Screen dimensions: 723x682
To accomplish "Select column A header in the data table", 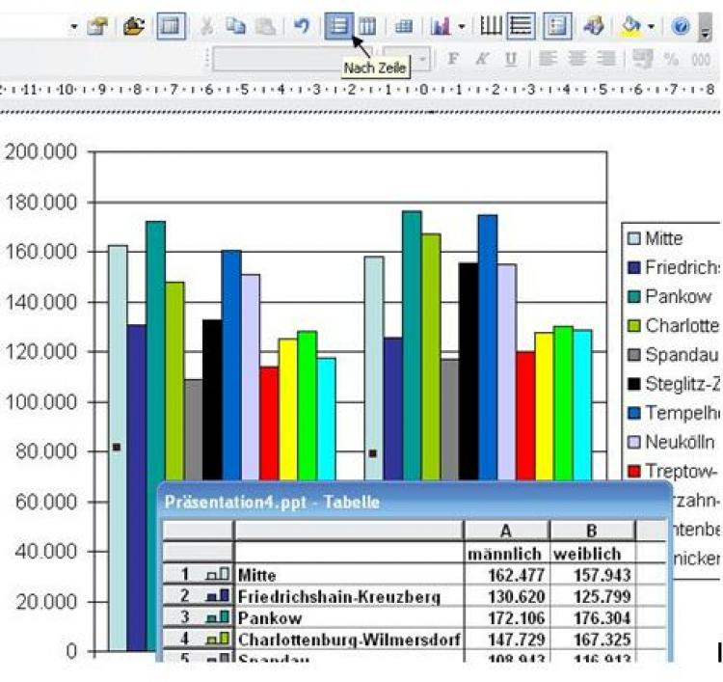I will pyautogui.click(x=506, y=530).
